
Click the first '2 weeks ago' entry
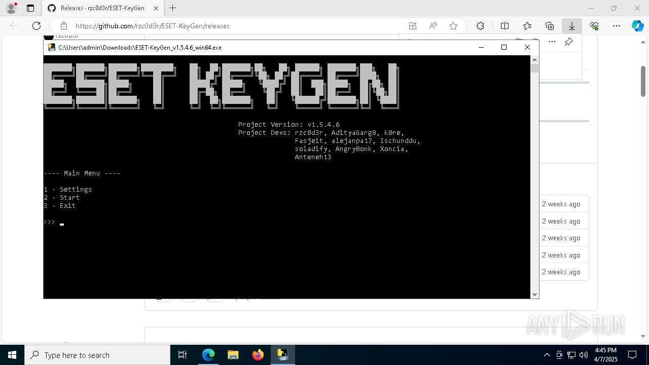(x=561, y=204)
